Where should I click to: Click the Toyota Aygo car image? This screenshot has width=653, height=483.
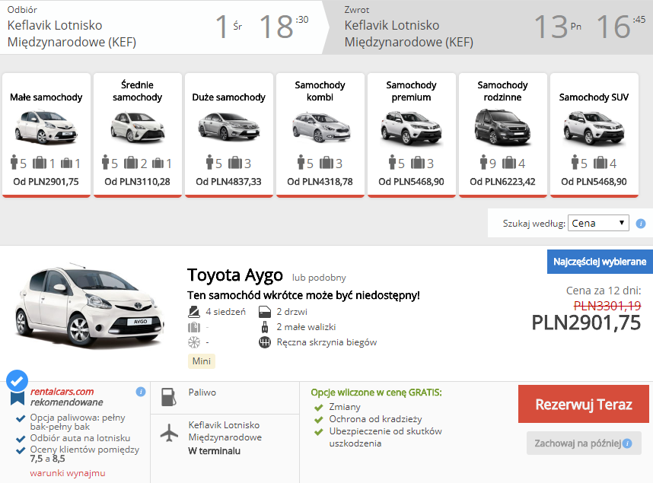coord(90,307)
